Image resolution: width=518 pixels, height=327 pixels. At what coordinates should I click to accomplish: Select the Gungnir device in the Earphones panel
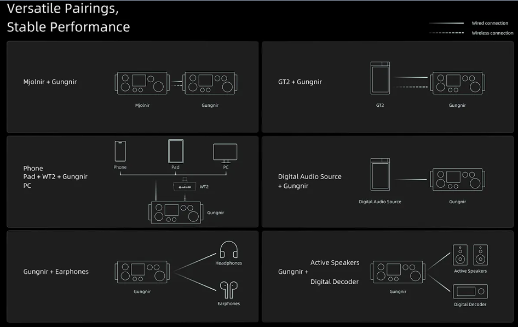point(142,272)
